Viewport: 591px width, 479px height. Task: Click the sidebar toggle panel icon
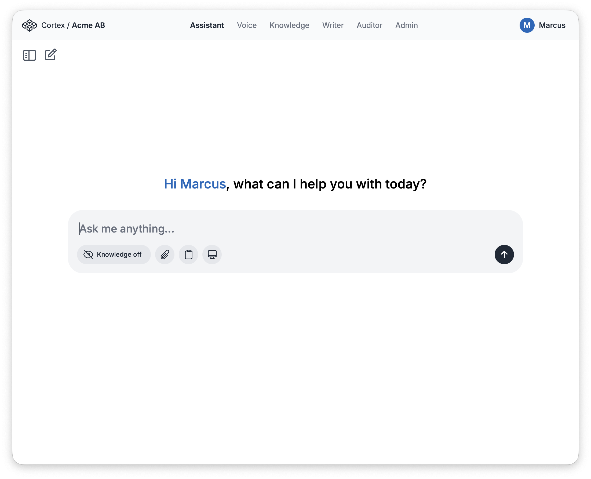click(x=29, y=55)
